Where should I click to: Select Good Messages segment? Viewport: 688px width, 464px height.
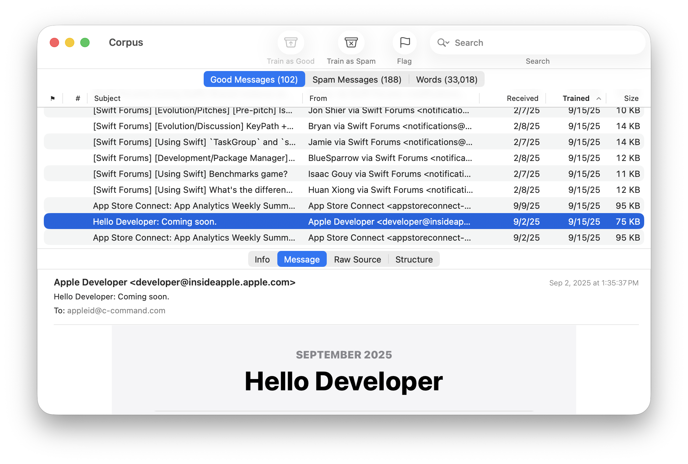click(x=254, y=80)
